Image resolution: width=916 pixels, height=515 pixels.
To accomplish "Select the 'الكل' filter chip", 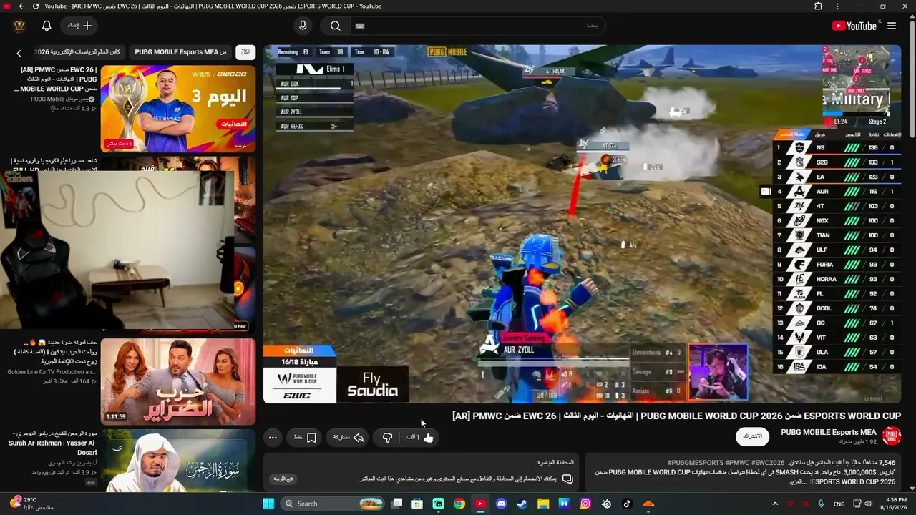I will pyautogui.click(x=245, y=52).
